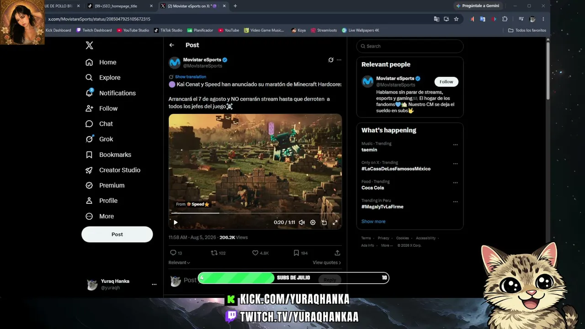585x329 pixels.
Task: Open the Todos los favoritos folder
Action: (527, 30)
